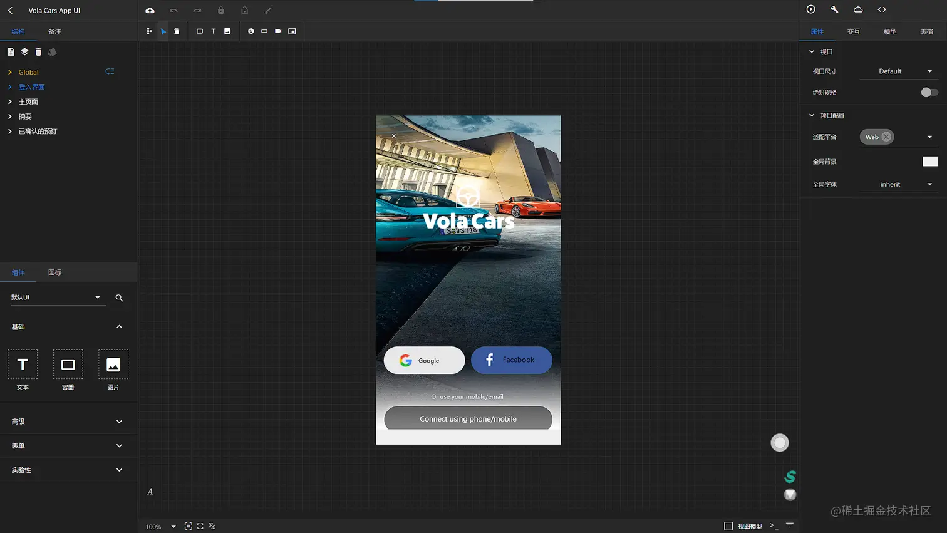Open the wrench settings tool
Viewport: 947px width, 533px height.
(x=834, y=9)
